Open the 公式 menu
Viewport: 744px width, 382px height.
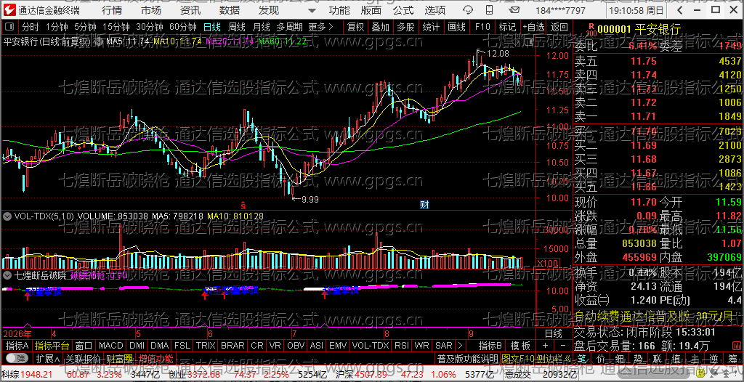pos(403,10)
